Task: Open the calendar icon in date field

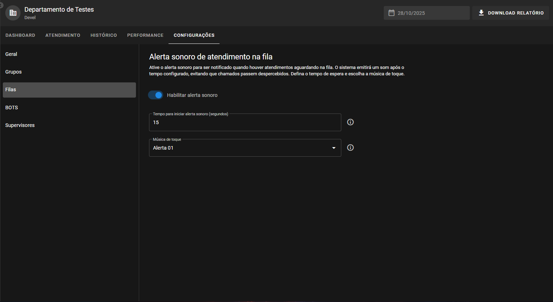Action: 391,13
